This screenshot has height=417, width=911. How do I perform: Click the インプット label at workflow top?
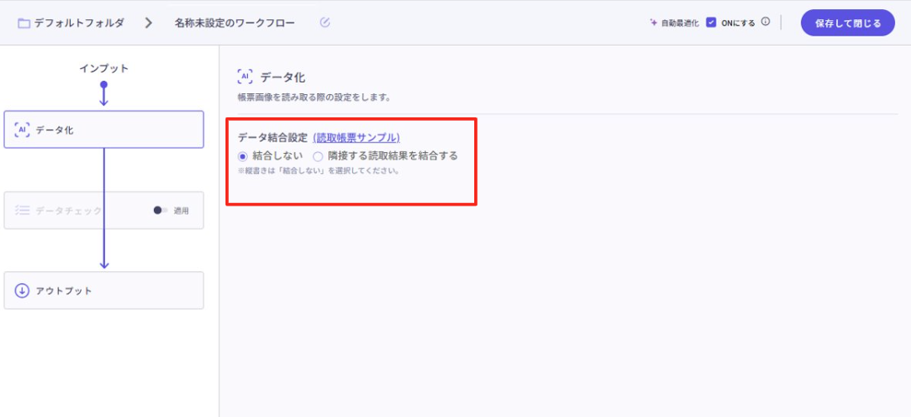[x=104, y=68]
